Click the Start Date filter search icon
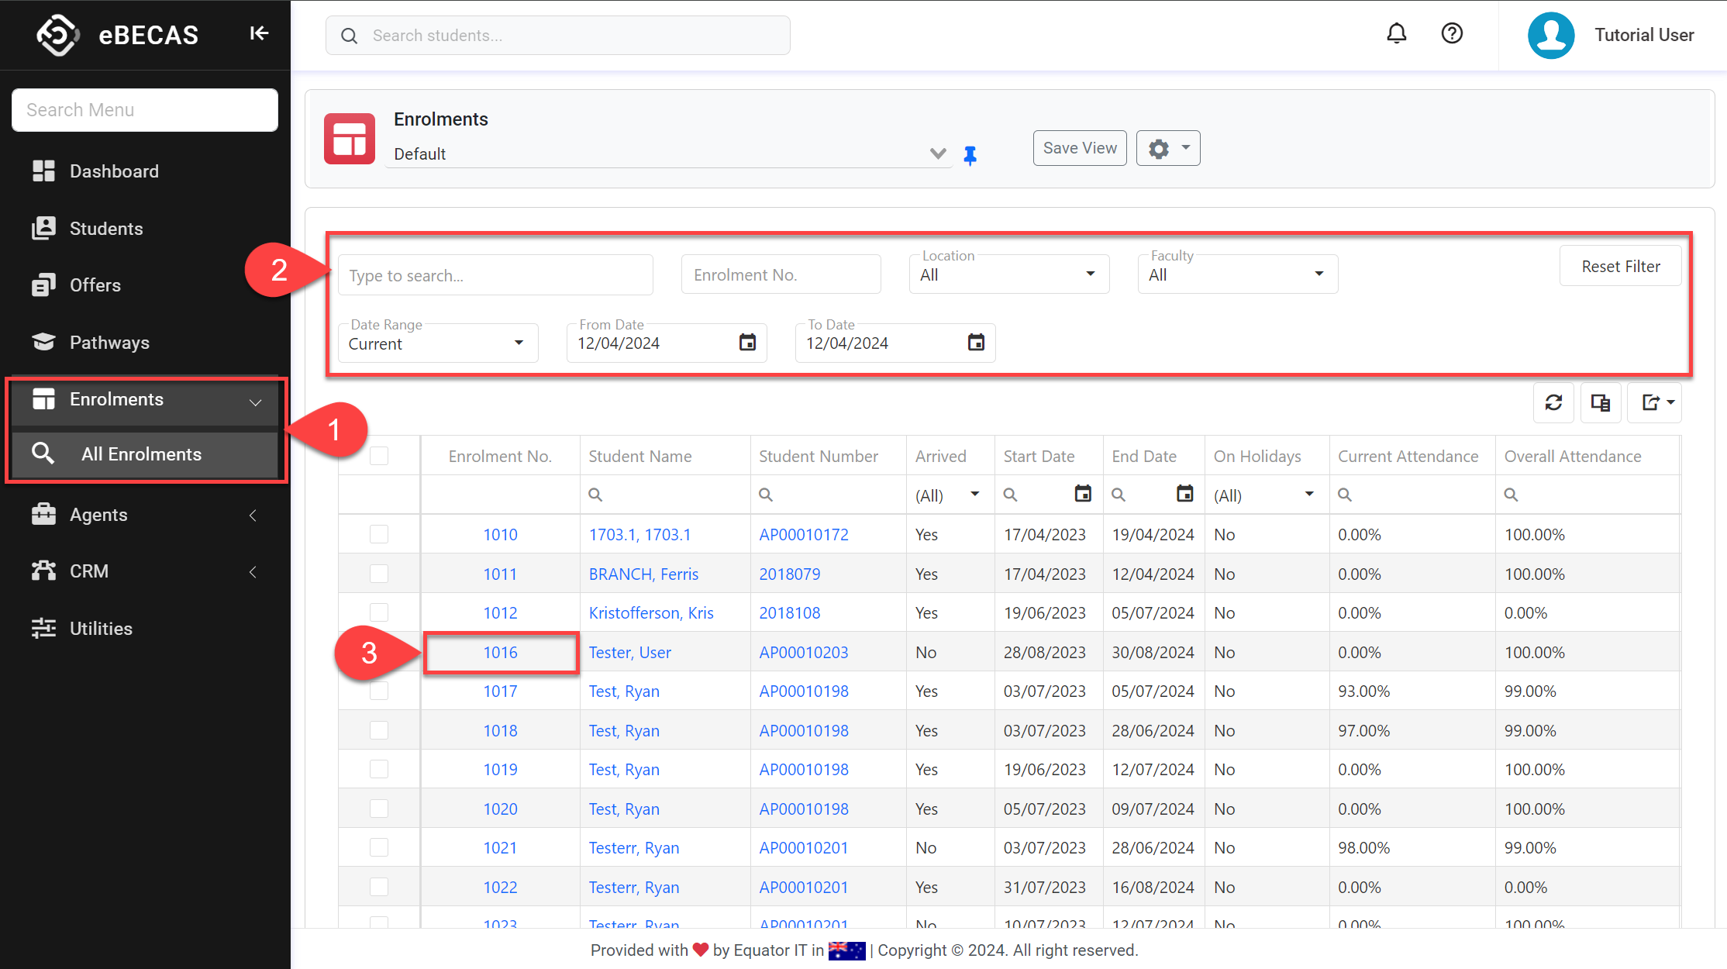 [1010, 495]
